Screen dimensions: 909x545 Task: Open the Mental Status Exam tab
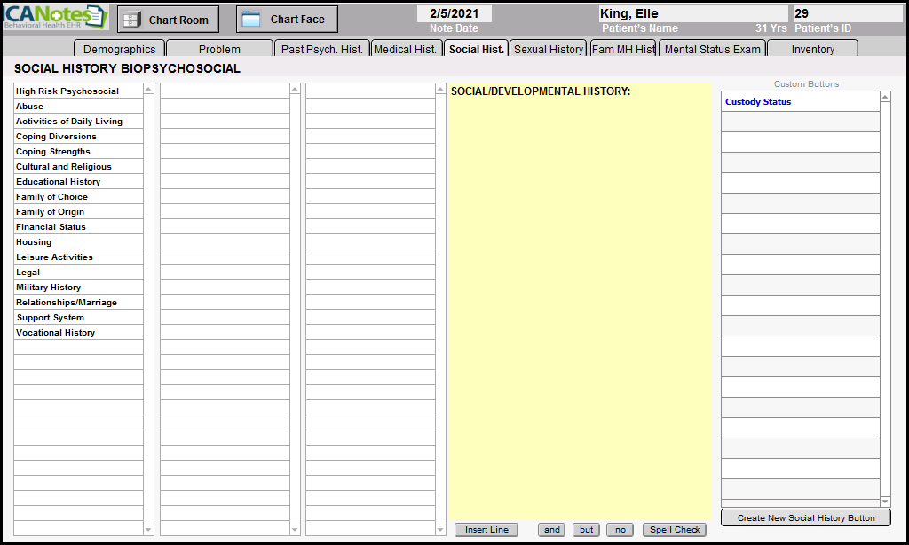(712, 50)
